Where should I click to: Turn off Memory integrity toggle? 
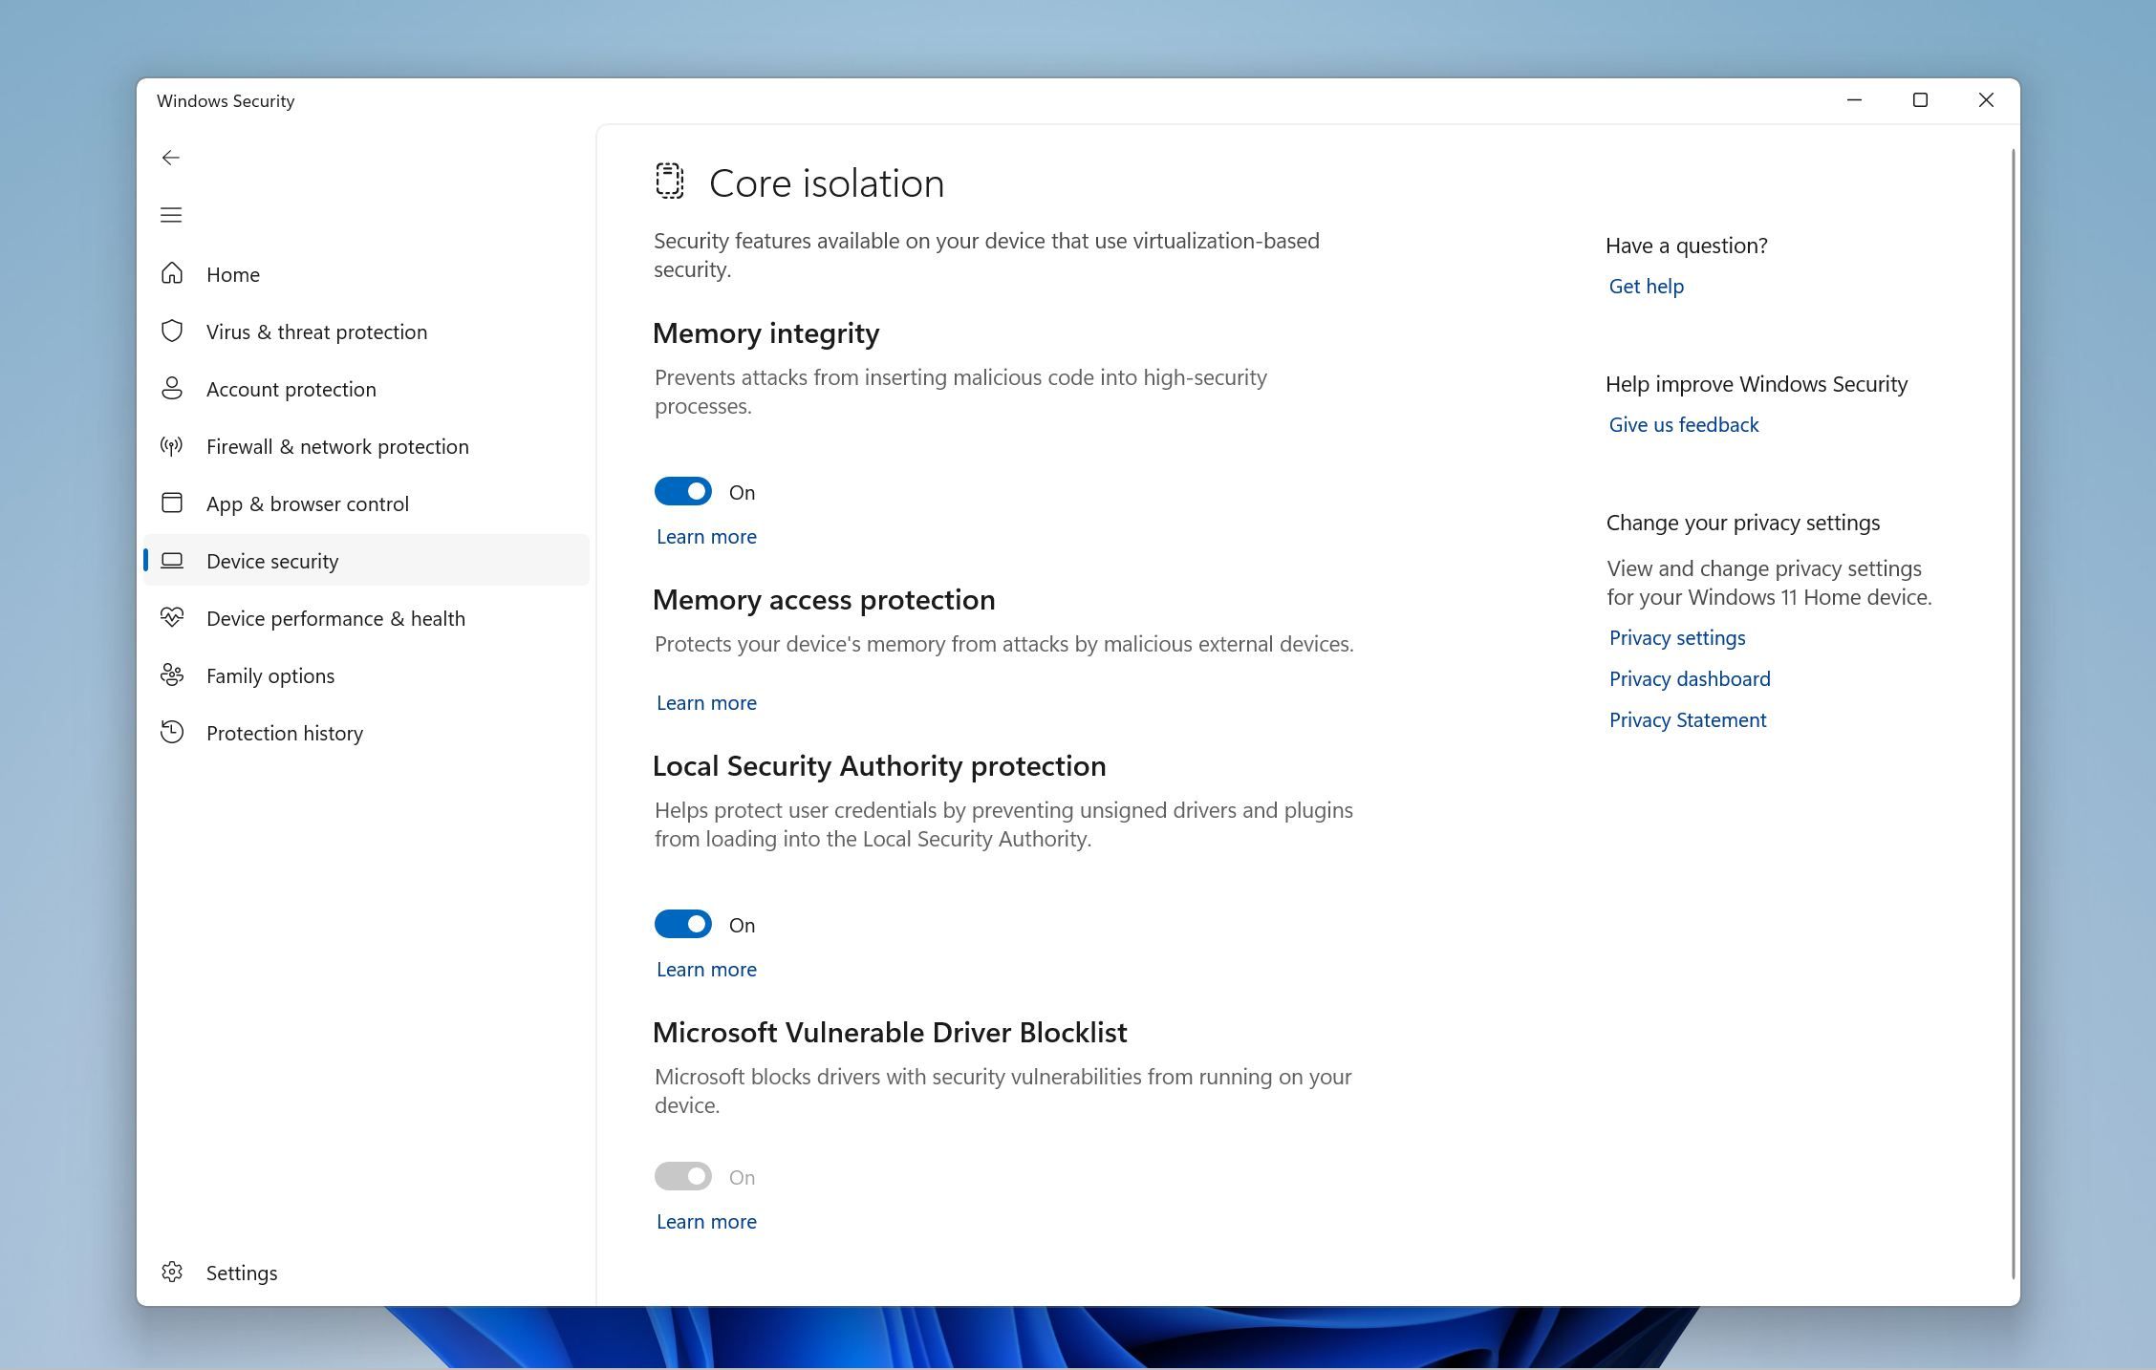tap(683, 491)
